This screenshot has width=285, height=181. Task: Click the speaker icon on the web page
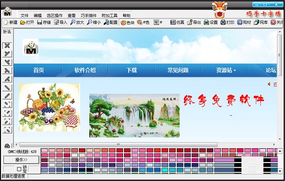[x=269, y=84]
